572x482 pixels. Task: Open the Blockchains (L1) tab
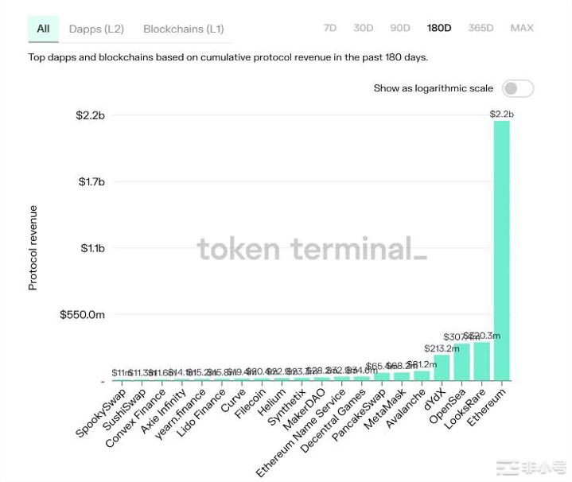pyautogui.click(x=183, y=29)
